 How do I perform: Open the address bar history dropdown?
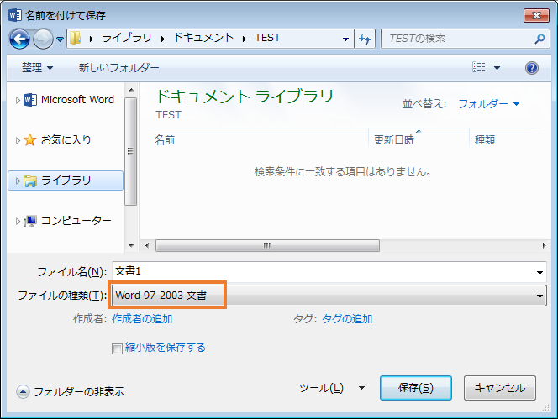345,39
